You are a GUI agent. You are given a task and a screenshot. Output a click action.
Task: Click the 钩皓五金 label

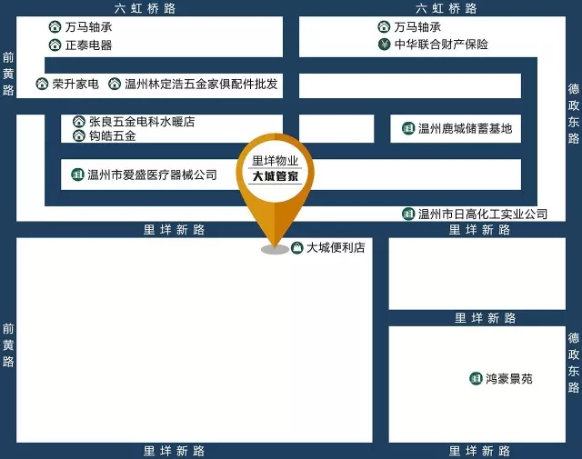tap(113, 135)
